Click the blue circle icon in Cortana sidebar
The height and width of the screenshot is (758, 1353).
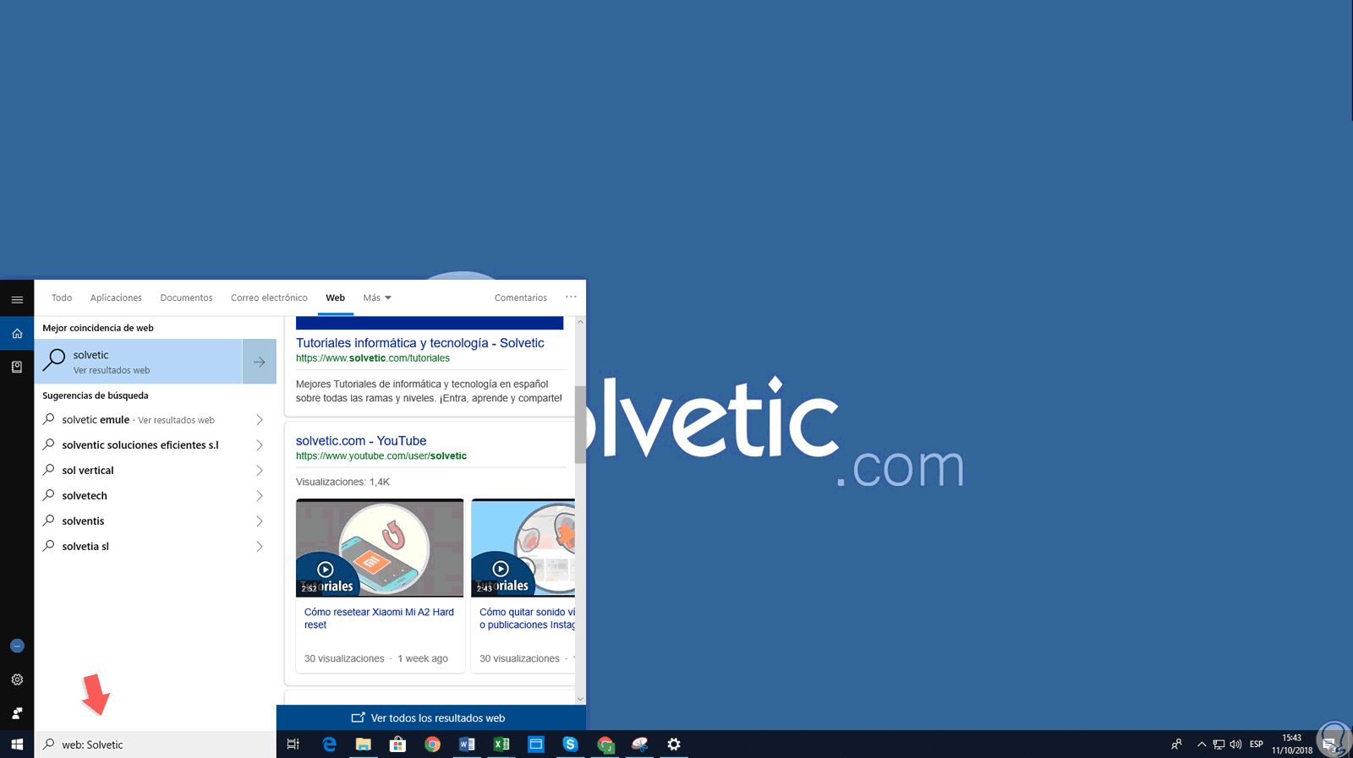coord(17,646)
